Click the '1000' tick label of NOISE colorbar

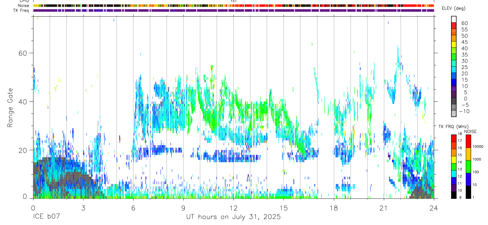pos(477,159)
